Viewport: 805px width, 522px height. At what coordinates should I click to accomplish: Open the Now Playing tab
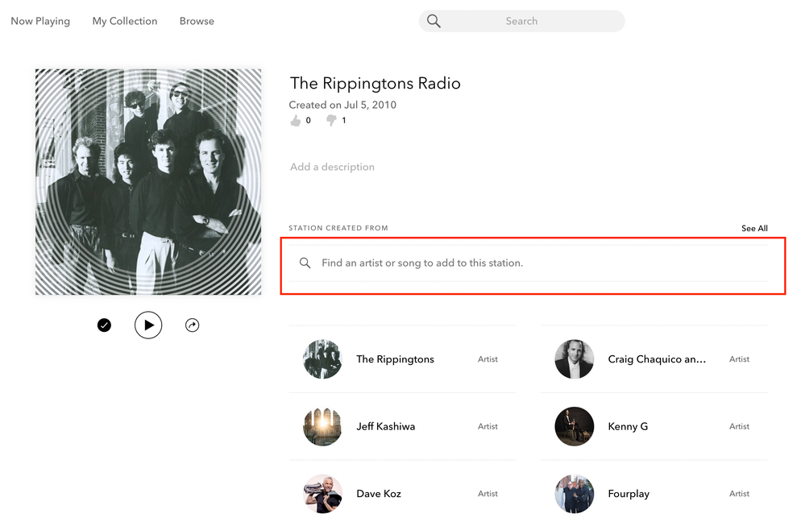(40, 22)
